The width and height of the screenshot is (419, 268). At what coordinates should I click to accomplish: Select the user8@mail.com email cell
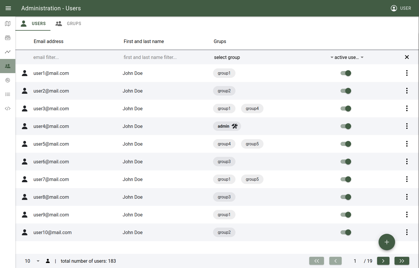pyautogui.click(x=51, y=197)
